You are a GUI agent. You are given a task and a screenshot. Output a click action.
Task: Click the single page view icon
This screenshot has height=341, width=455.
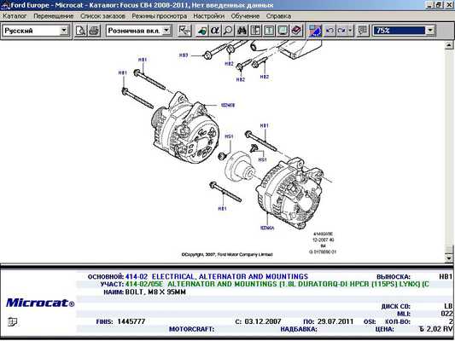click(269, 30)
